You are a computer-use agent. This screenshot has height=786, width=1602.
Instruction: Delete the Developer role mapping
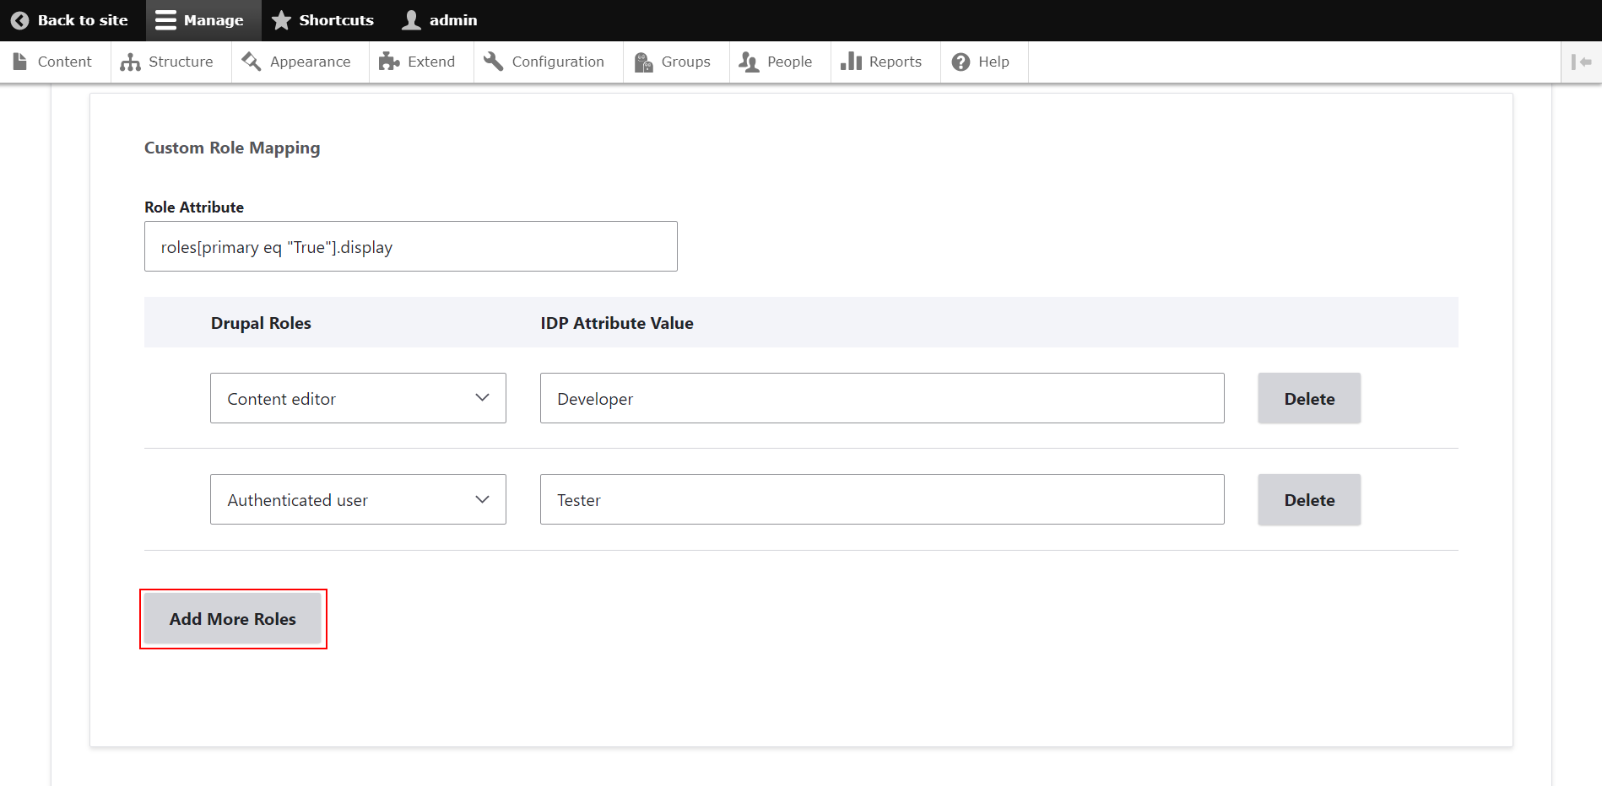[x=1308, y=398]
